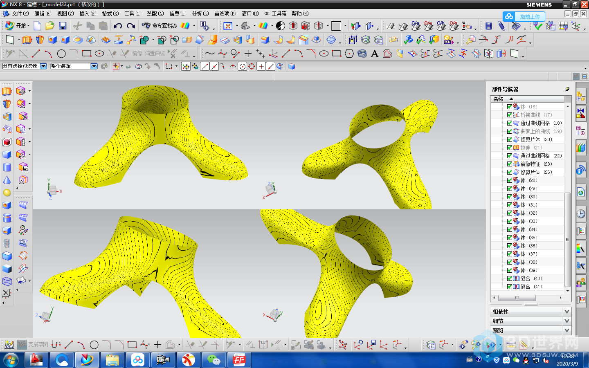
Task: Open WeChat from the taskbar
Action: (214, 360)
